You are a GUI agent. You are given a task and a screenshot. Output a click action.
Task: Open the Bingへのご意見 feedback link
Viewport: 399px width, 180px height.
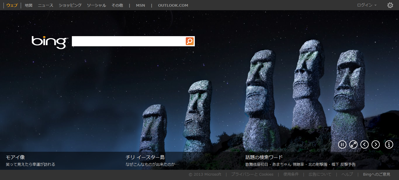[377, 174]
